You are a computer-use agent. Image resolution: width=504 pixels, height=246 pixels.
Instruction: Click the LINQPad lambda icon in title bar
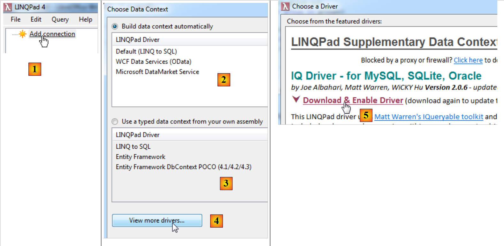tap(8, 7)
